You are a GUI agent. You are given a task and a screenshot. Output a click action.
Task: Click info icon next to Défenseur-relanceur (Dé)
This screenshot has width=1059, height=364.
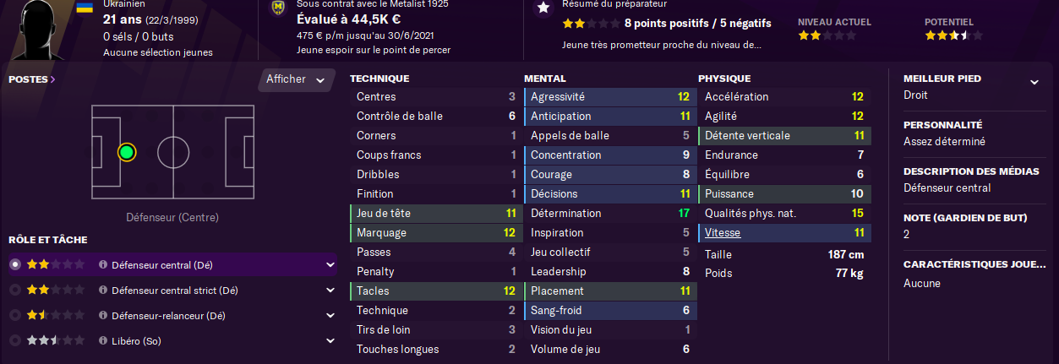[x=103, y=316]
